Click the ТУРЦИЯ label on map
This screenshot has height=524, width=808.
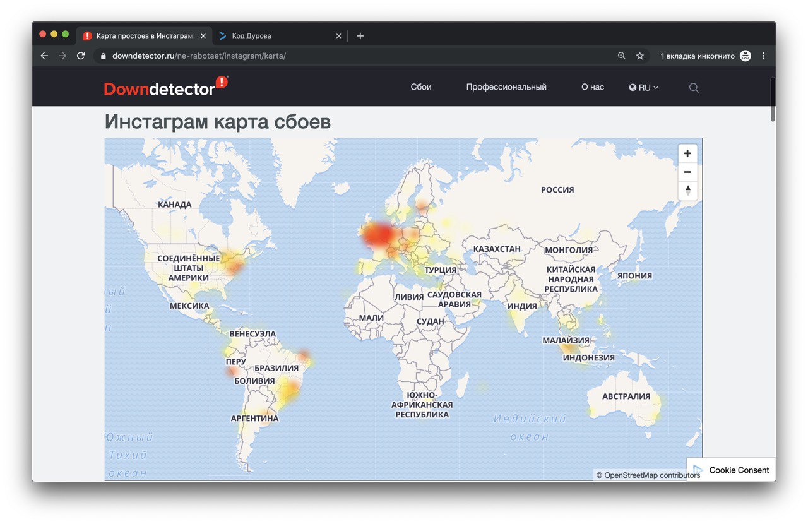point(441,270)
